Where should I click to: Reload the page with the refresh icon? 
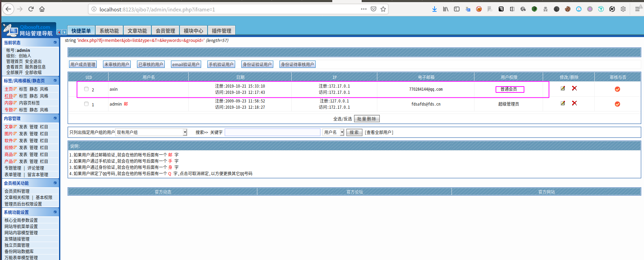[x=31, y=9]
